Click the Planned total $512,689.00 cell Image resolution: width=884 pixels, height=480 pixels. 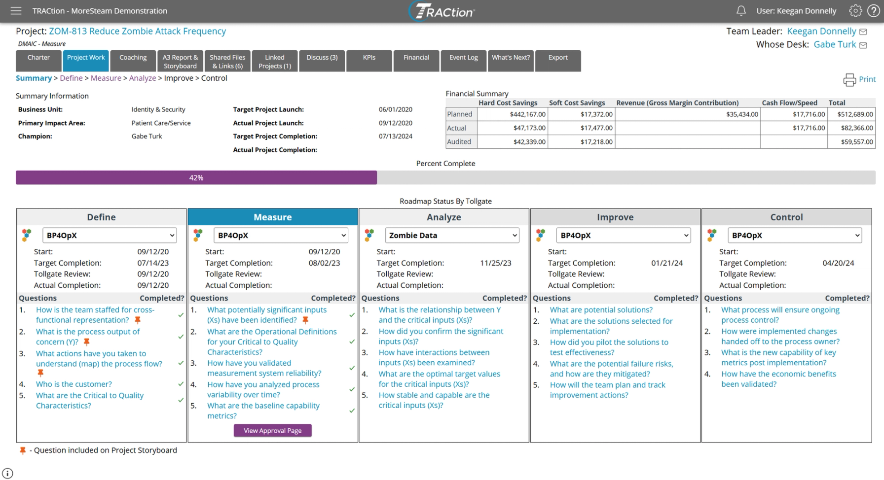pos(851,114)
